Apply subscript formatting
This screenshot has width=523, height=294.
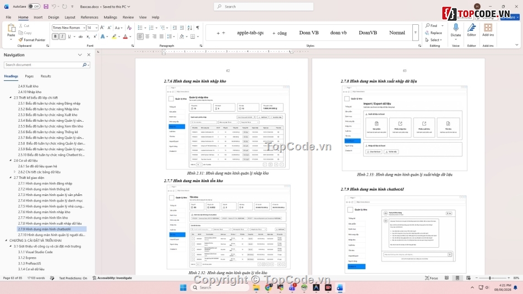click(88, 36)
